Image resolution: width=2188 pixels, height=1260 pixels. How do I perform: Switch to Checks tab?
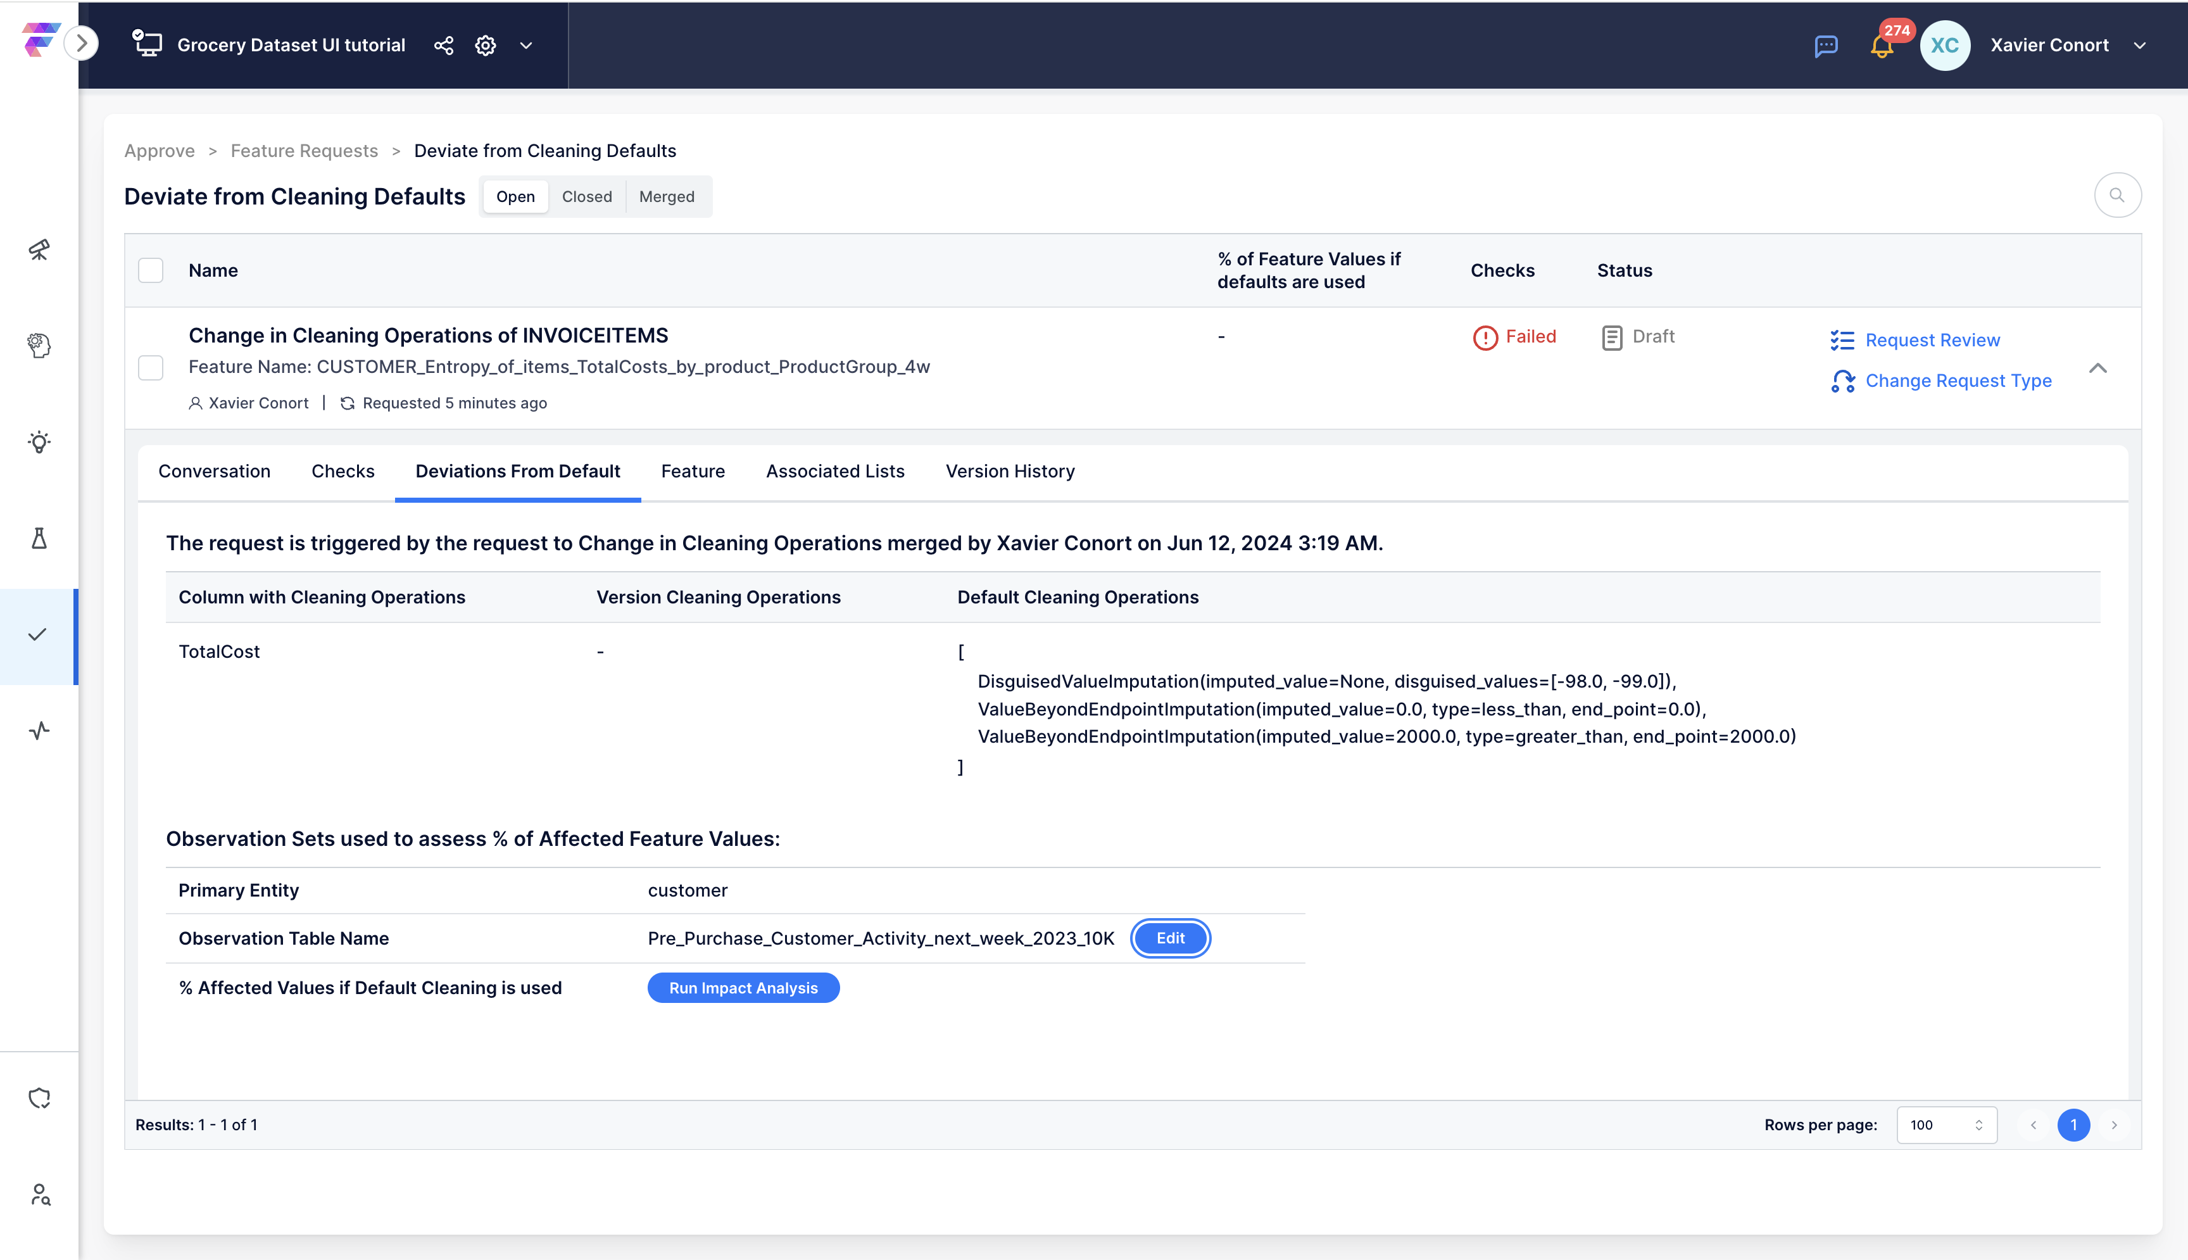[x=343, y=472]
